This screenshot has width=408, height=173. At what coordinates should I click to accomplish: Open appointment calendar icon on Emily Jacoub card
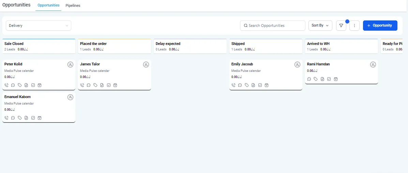(267, 85)
